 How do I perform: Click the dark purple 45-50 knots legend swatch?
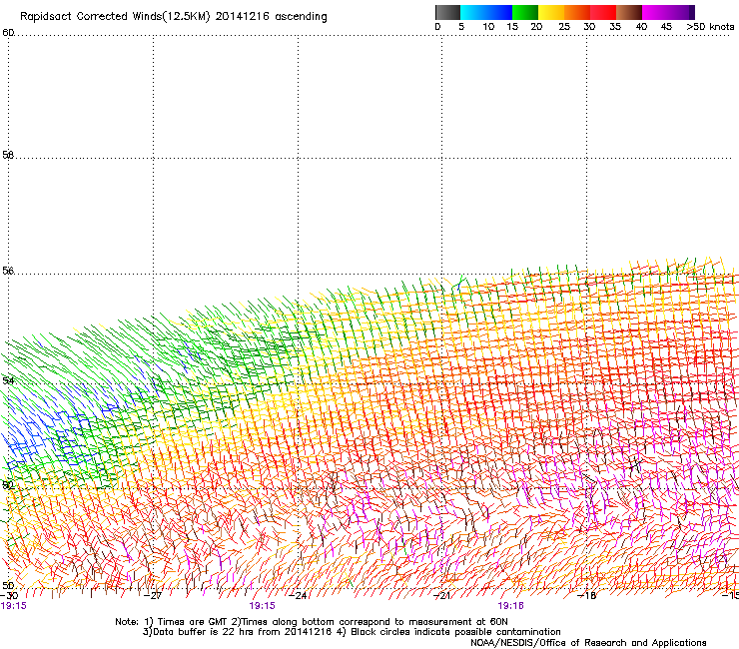click(x=681, y=12)
